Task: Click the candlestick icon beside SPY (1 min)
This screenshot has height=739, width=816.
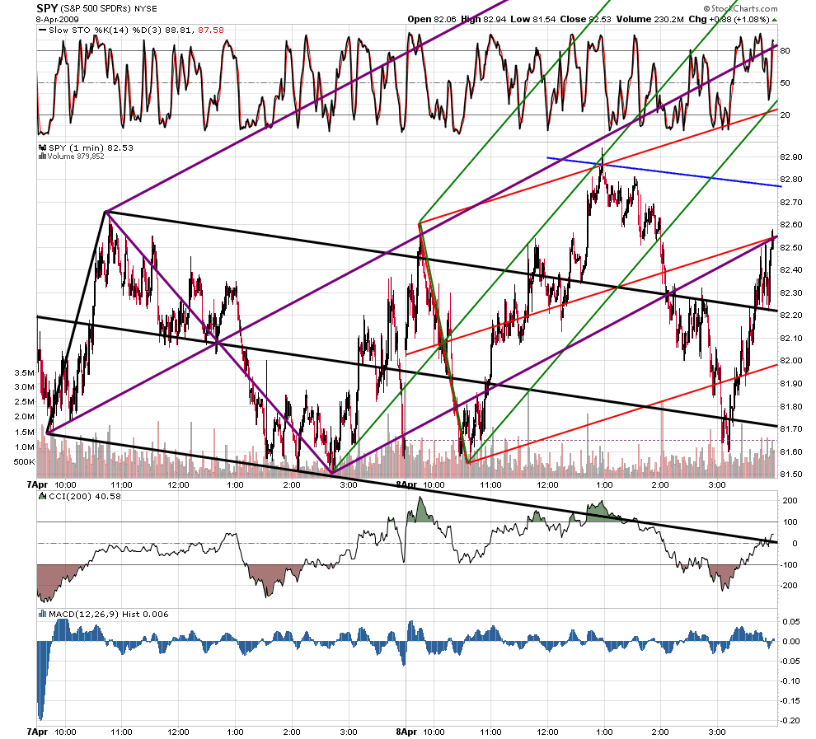Action: (43, 147)
